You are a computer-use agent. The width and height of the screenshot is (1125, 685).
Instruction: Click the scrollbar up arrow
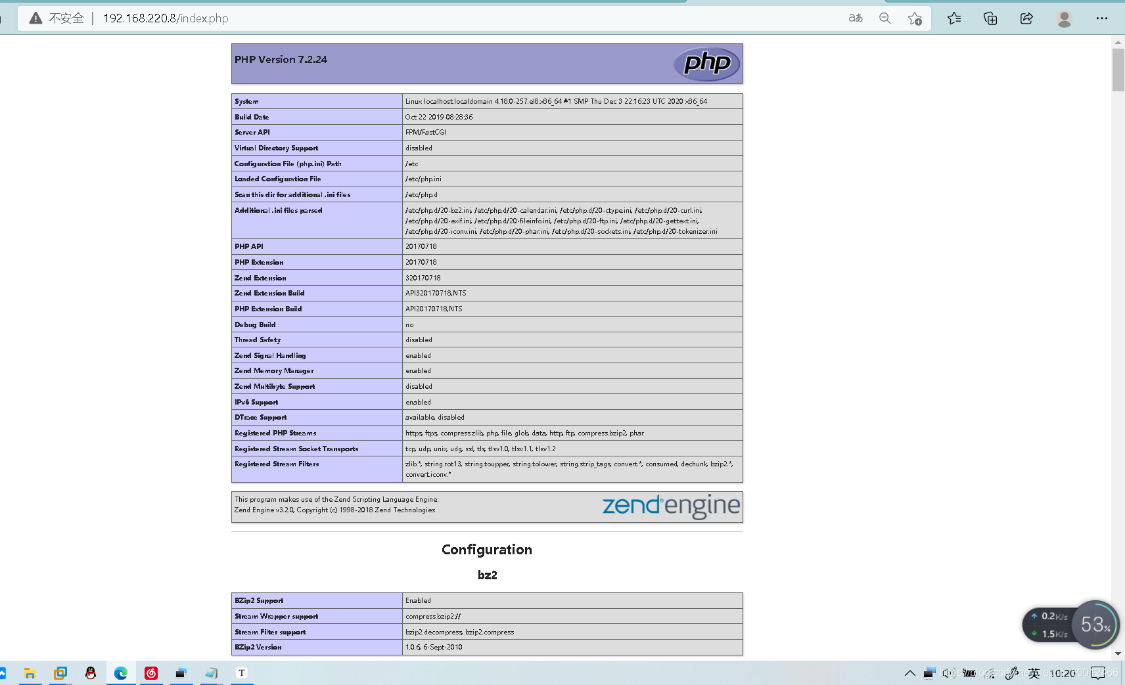[x=1118, y=42]
